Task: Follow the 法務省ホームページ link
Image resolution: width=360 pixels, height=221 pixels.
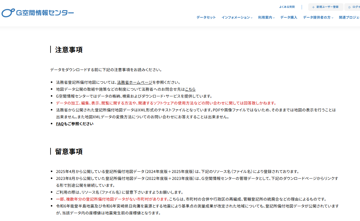Action: [x=134, y=82]
